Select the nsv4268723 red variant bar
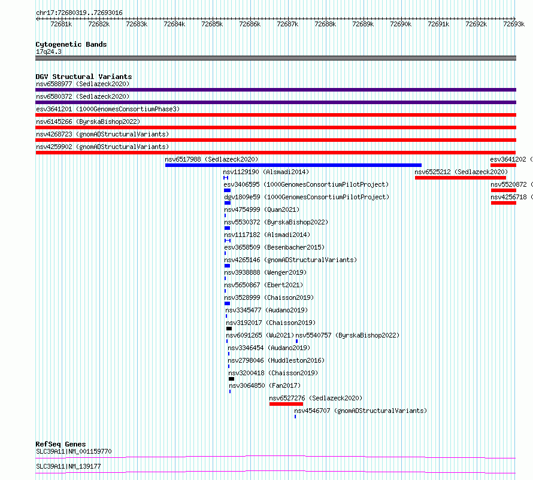The height and width of the screenshot is (480, 533). coord(275,140)
